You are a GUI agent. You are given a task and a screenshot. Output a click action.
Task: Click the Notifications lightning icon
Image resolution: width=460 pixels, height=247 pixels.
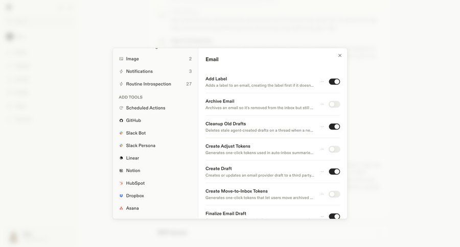tap(121, 71)
